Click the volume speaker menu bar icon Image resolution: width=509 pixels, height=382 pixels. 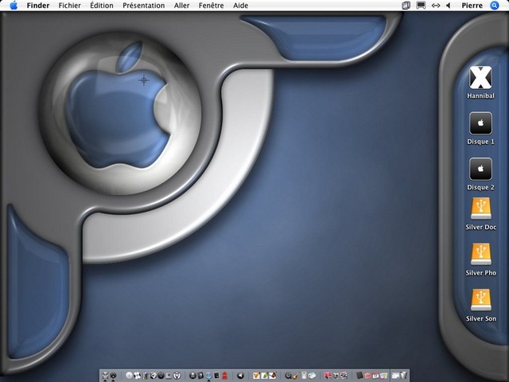click(x=449, y=6)
